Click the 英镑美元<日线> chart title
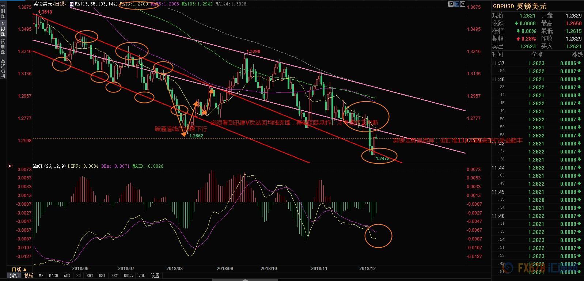 click(x=50, y=4)
